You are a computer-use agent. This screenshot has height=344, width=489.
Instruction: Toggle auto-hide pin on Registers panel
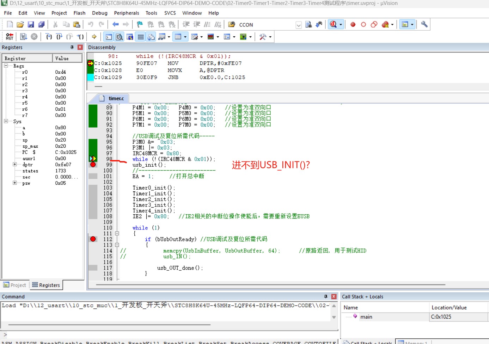pos(72,47)
